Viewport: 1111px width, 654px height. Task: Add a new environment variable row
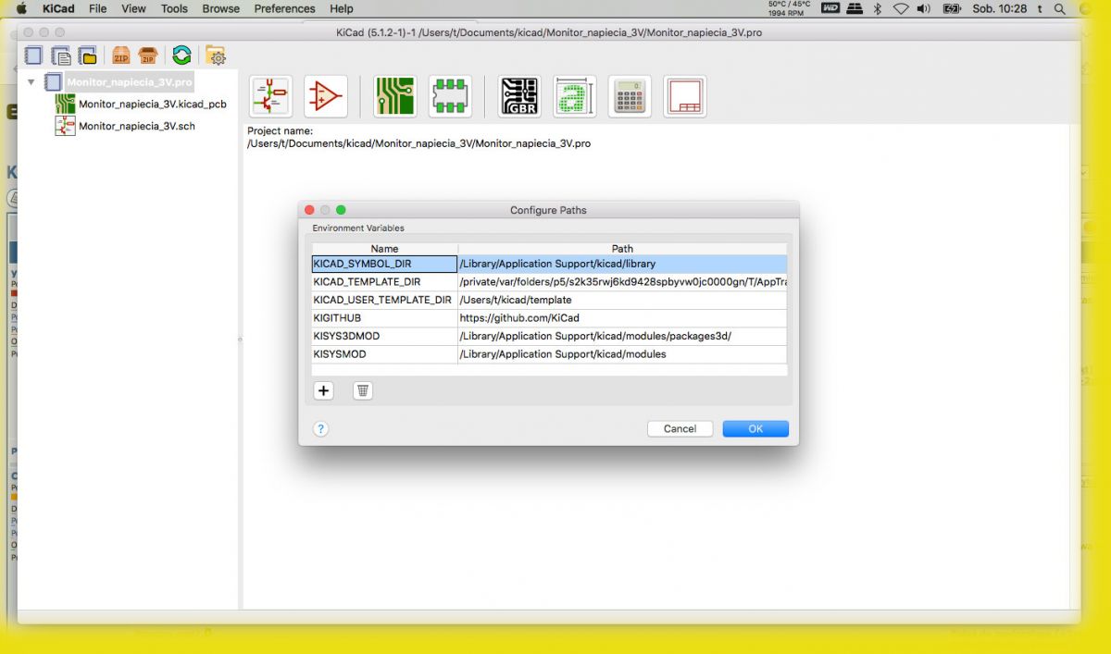(323, 391)
